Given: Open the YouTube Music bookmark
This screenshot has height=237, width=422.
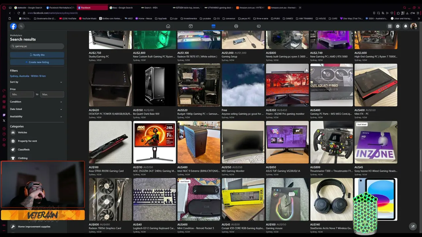Looking at the screenshot, I should point(88,18).
